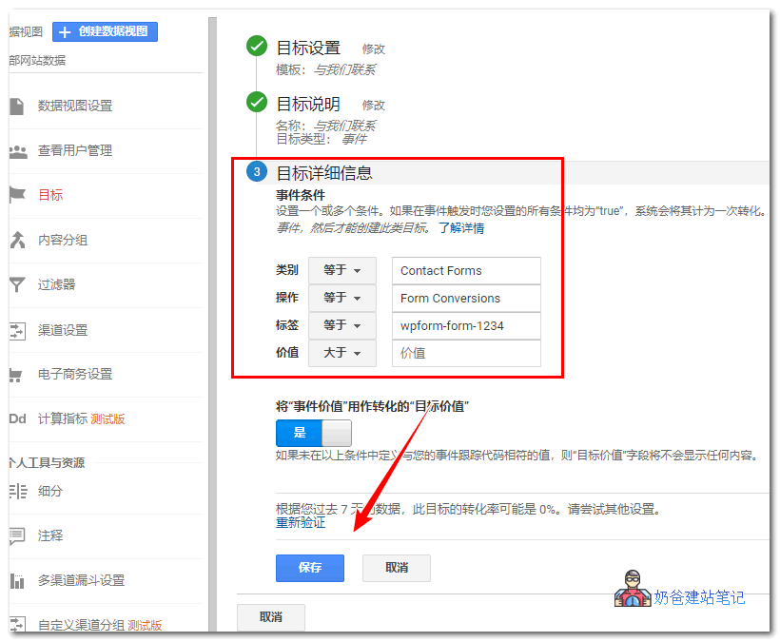
Task: Toggle the 是 switch off
Action: pos(312,433)
